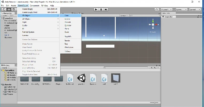Collapse the Assets root folder arrow
The height and width of the screenshot is (107, 204).
[1, 84]
